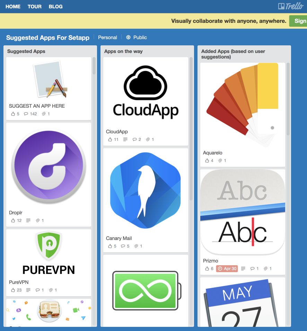The height and width of the screenshot is (331, 307).
Task: Click the attachment icon on Prizmo card
Action: pos(265,269)
